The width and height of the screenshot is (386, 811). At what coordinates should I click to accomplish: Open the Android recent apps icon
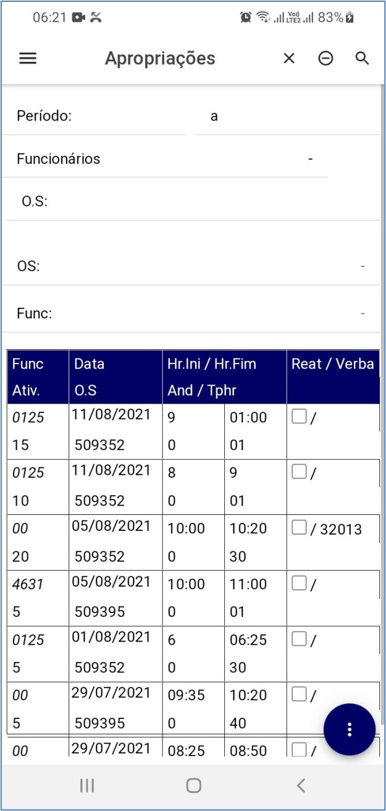coord(87,785)
